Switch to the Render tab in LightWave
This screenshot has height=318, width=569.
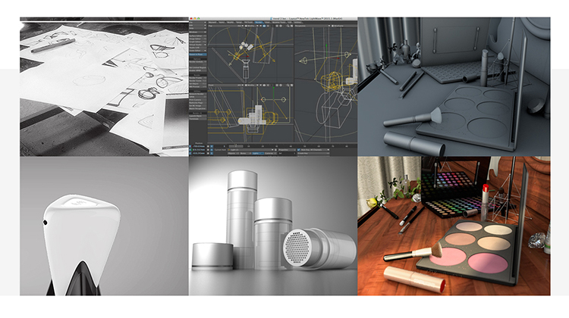(259, 23)
